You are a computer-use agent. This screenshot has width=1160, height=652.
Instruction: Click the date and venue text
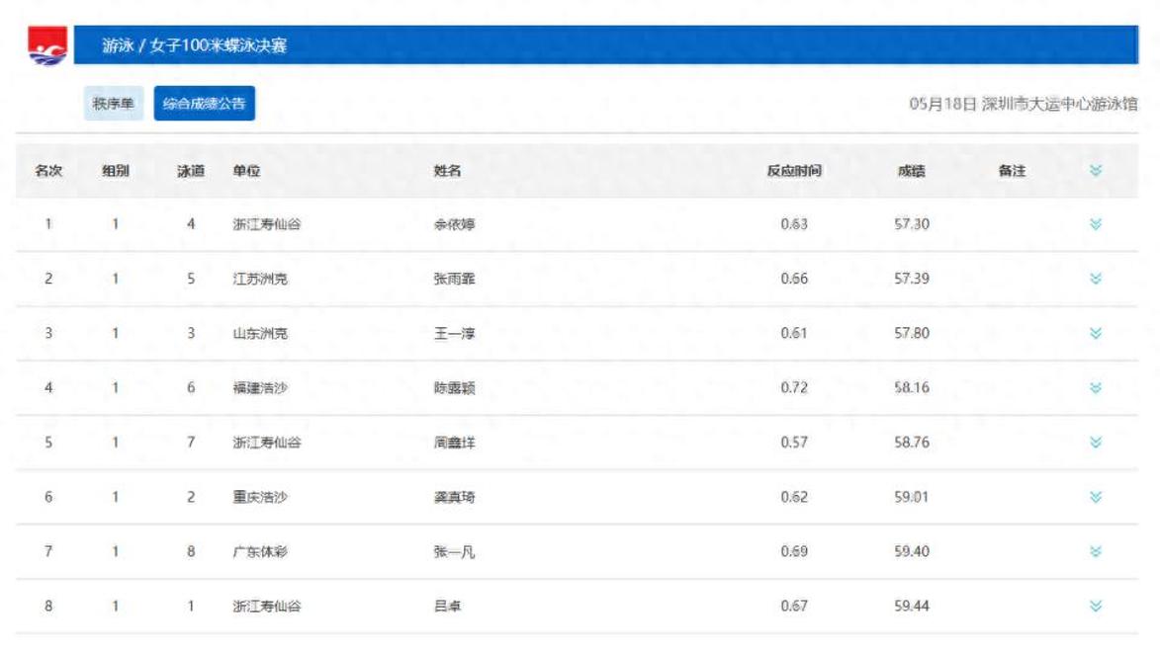[1024, 104]
